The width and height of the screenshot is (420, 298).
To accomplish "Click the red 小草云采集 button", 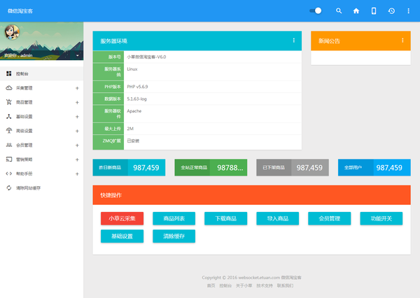I will pyautogui.click(x=122, y=218).
